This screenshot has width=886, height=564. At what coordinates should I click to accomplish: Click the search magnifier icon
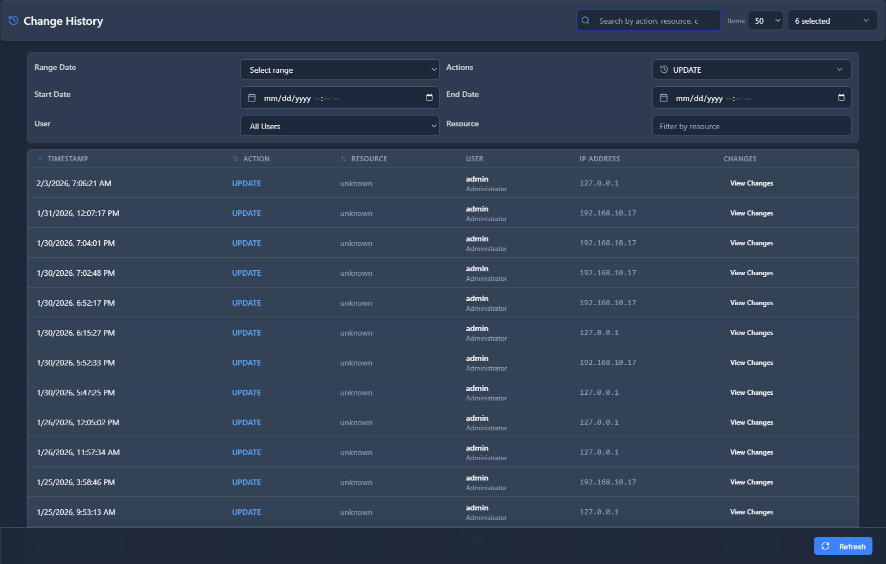tap(586, 21)
